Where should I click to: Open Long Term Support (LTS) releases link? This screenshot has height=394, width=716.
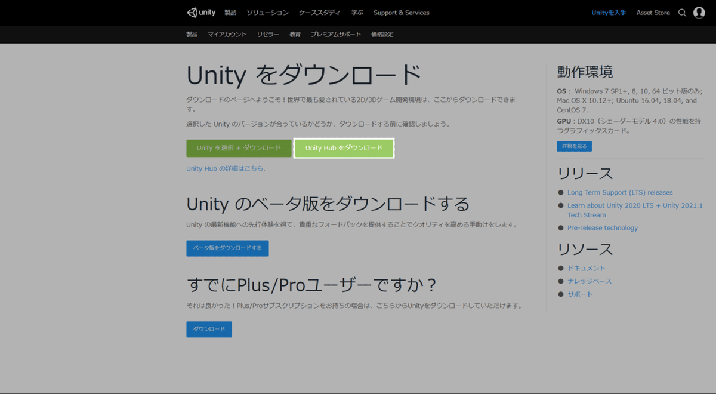620,192
